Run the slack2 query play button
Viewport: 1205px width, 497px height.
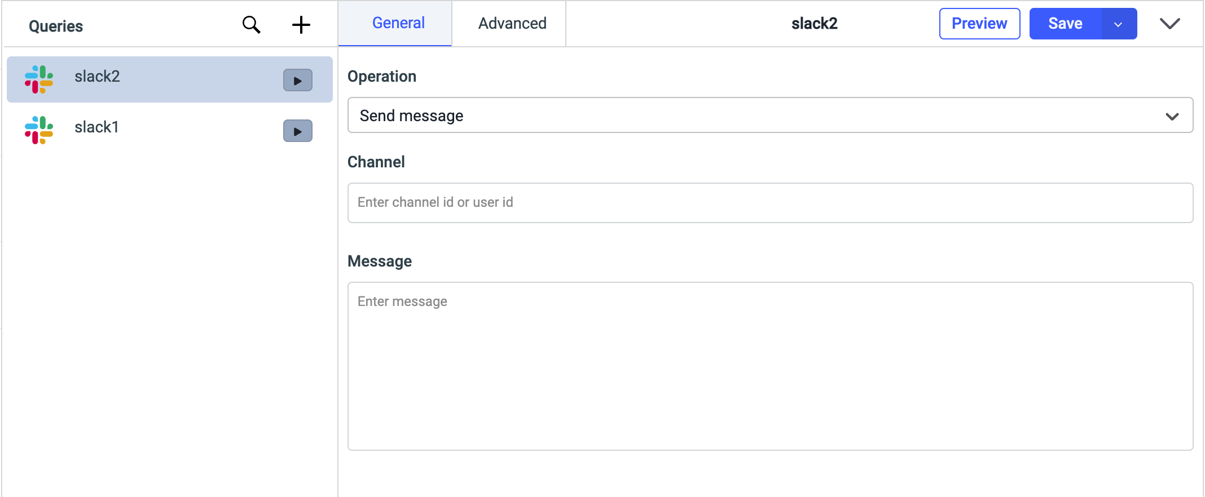click(297, 80)
